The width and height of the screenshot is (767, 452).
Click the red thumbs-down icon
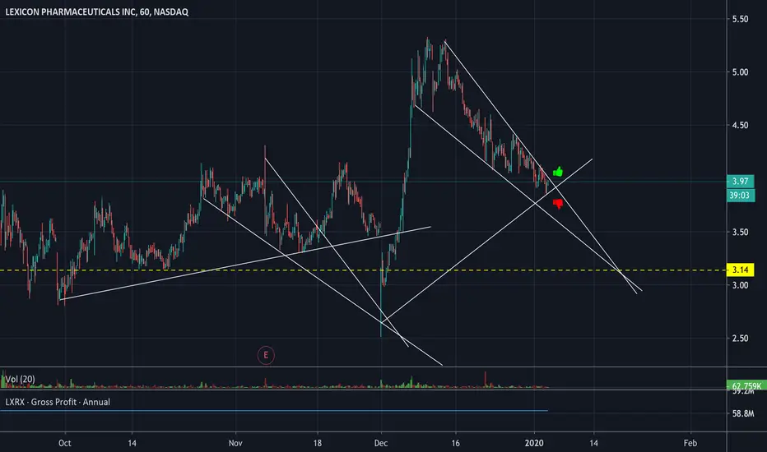(x=558, y=204)
